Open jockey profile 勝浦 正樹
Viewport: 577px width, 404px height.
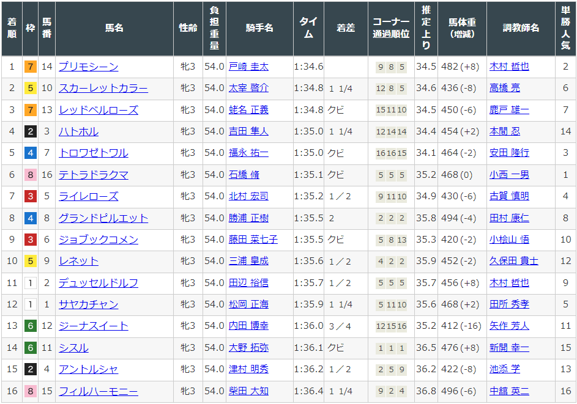(x=249, y=218)
